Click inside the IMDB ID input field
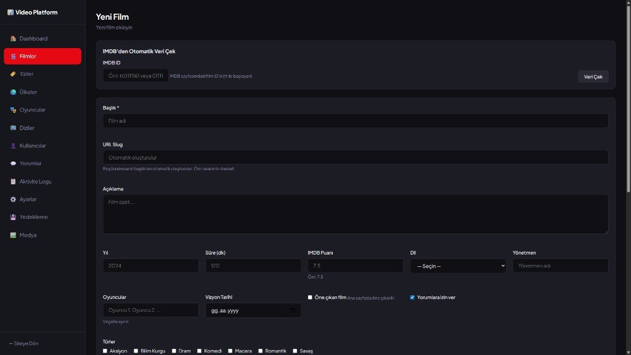This screenshot has height=355, width=631. (x=136, y=75)
